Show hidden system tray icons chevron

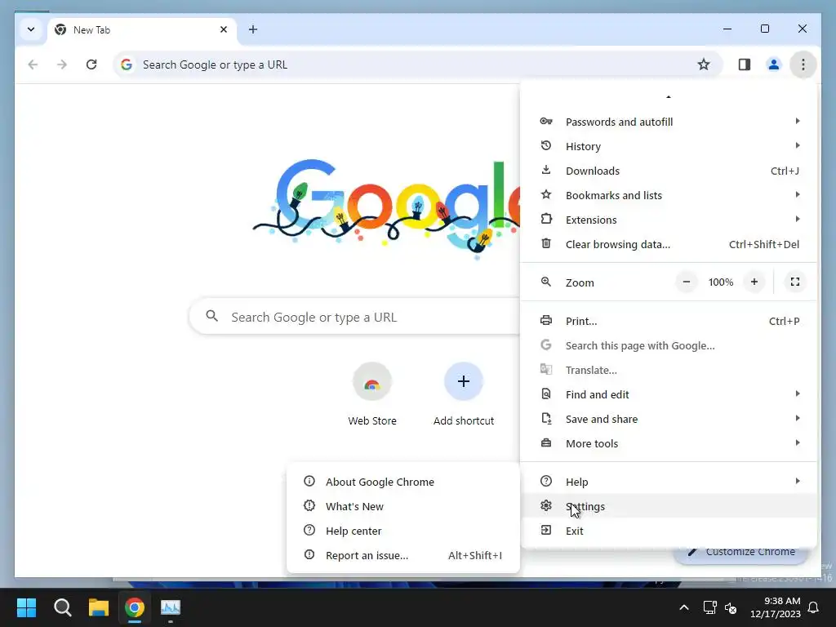pyautogui.click(x=684, y=607)
